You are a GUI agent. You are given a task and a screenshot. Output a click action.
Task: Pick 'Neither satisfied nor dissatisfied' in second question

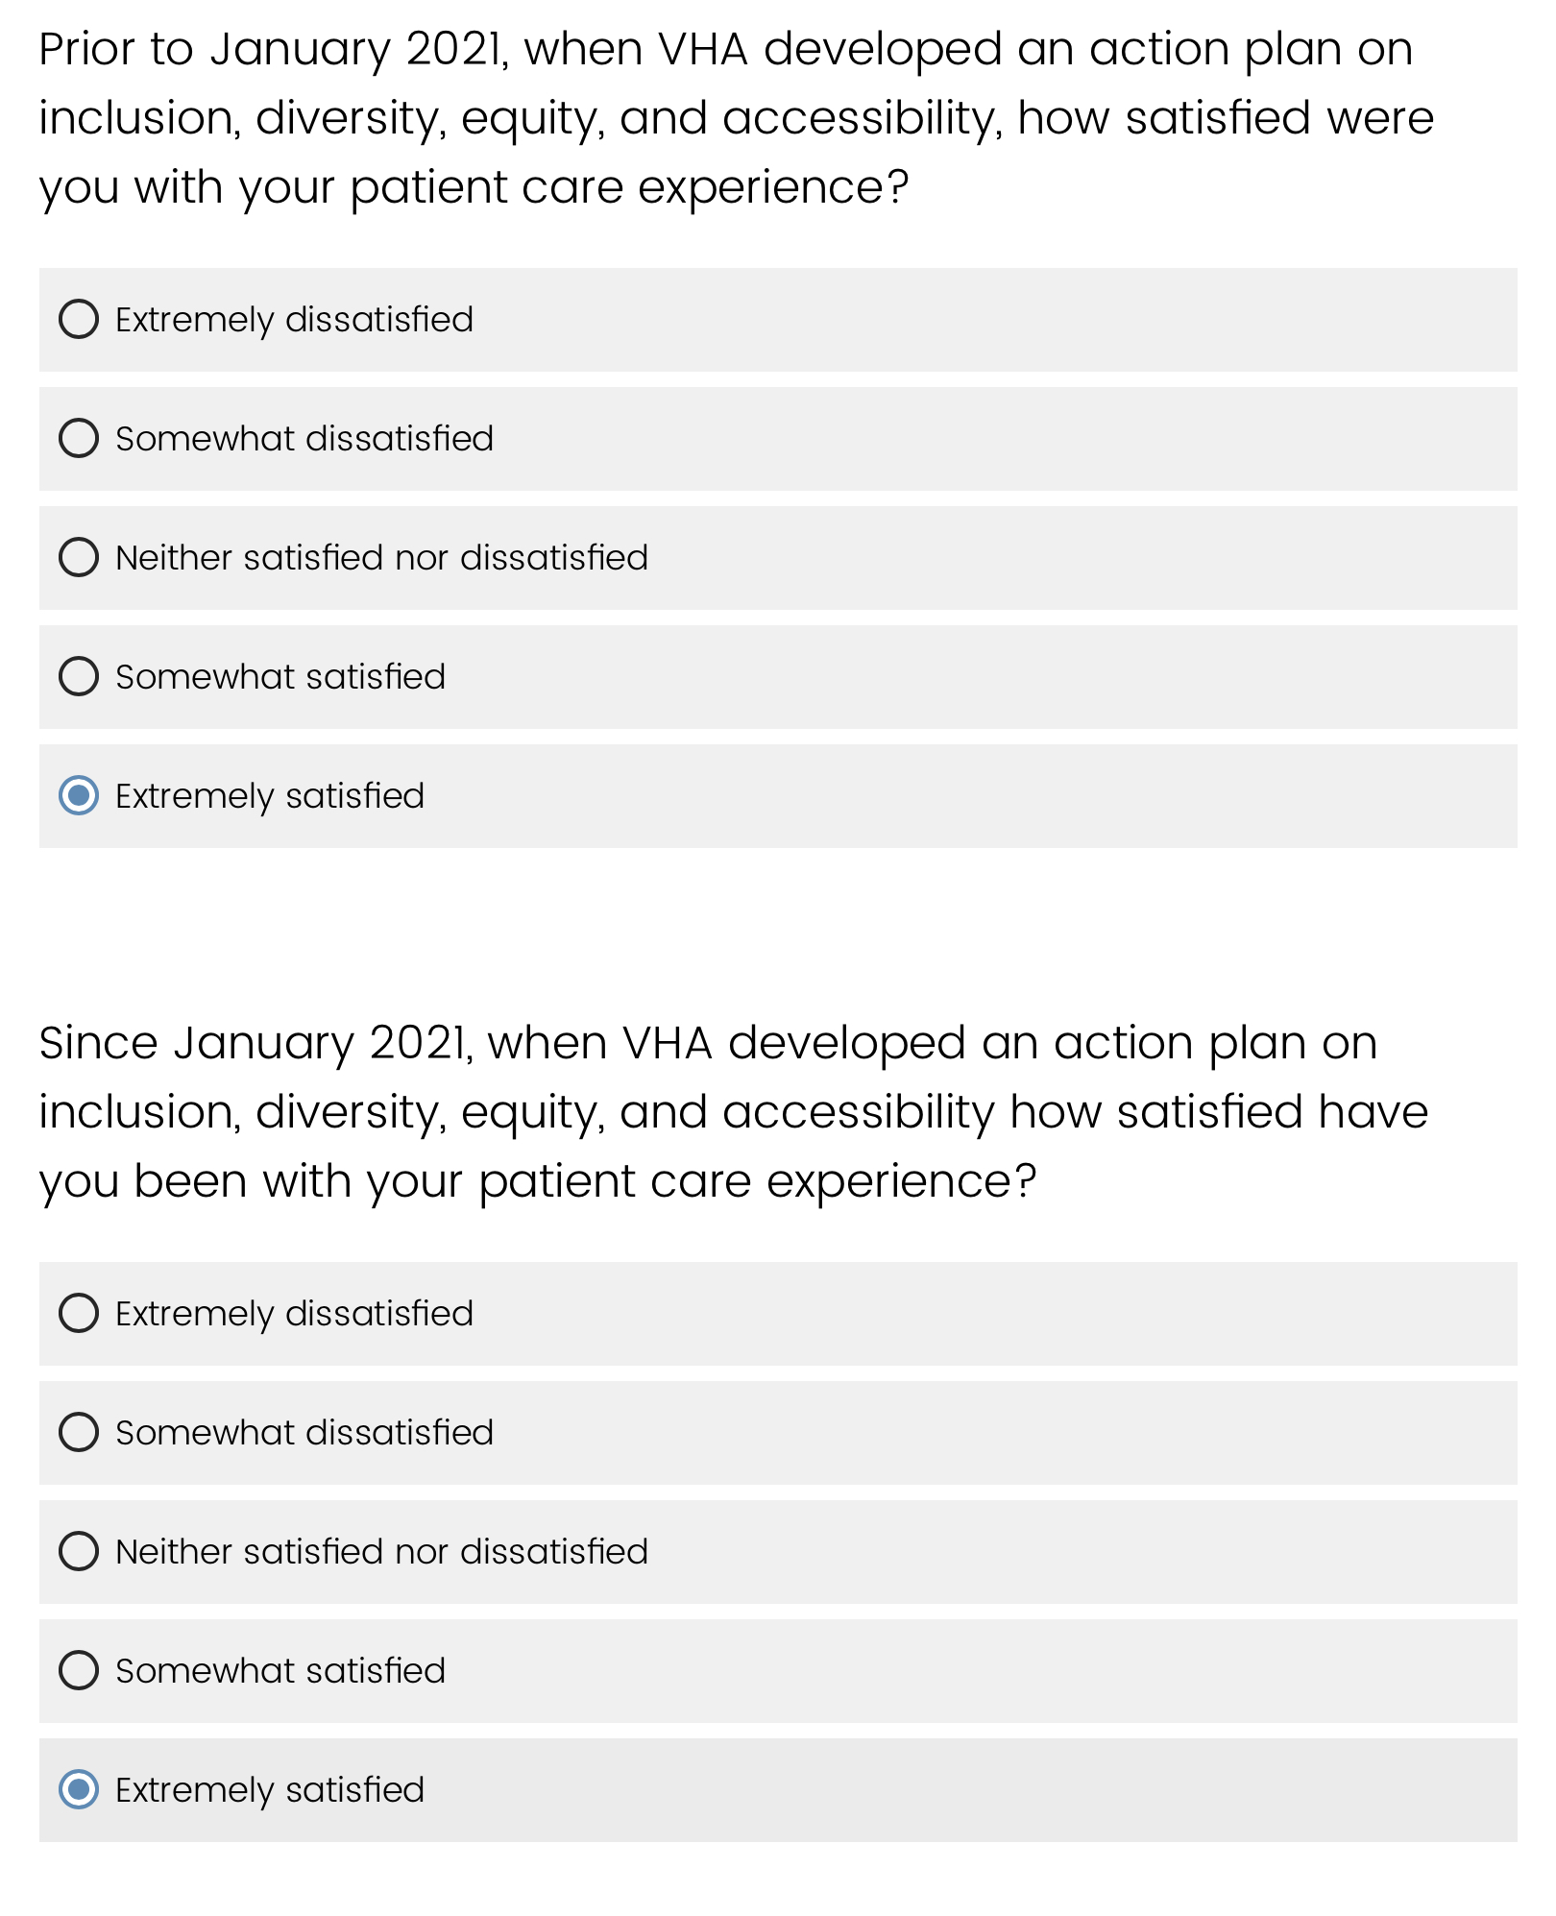[x=79, y=1552]
